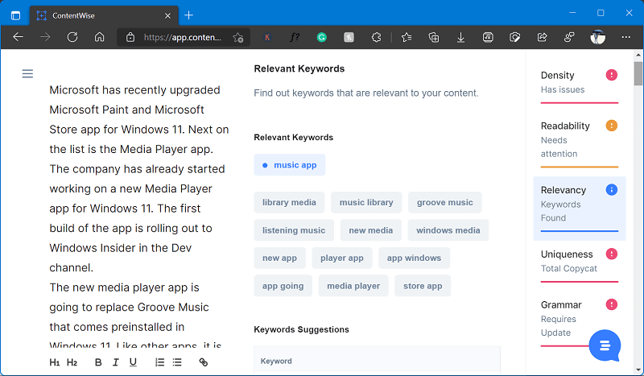
Task: Open the tab actions menu icon
Action: coord(15,15)
